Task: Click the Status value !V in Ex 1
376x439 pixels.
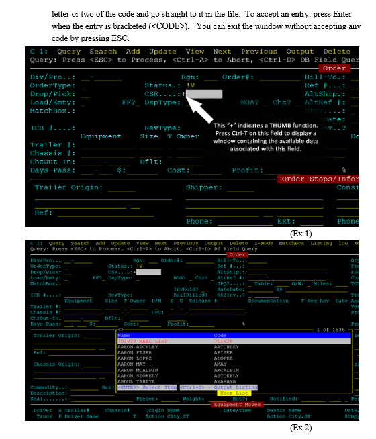Action: coord(191,85)
